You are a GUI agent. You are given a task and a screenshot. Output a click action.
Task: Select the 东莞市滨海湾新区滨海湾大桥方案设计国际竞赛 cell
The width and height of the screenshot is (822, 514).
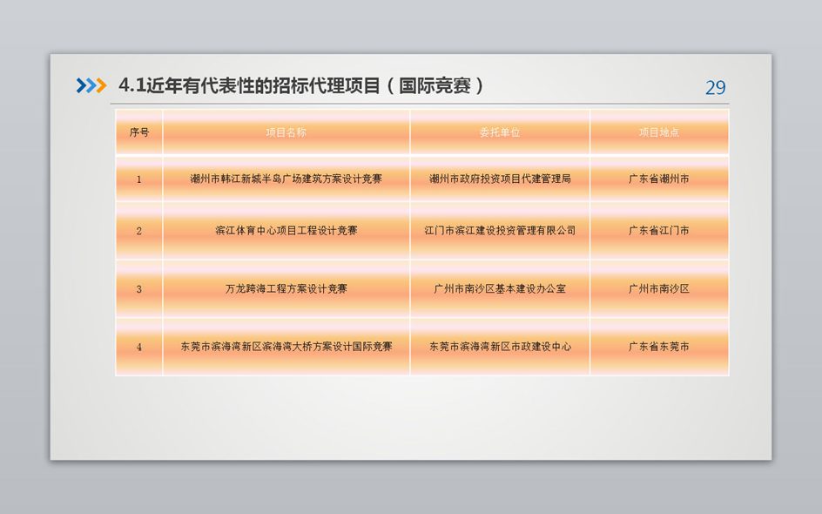click(286, 347)
